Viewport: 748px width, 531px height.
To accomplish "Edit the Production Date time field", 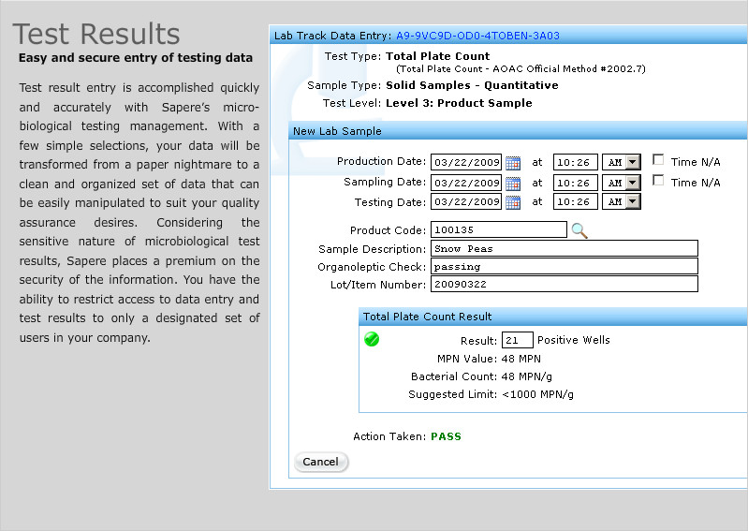I will pos(576,162).
